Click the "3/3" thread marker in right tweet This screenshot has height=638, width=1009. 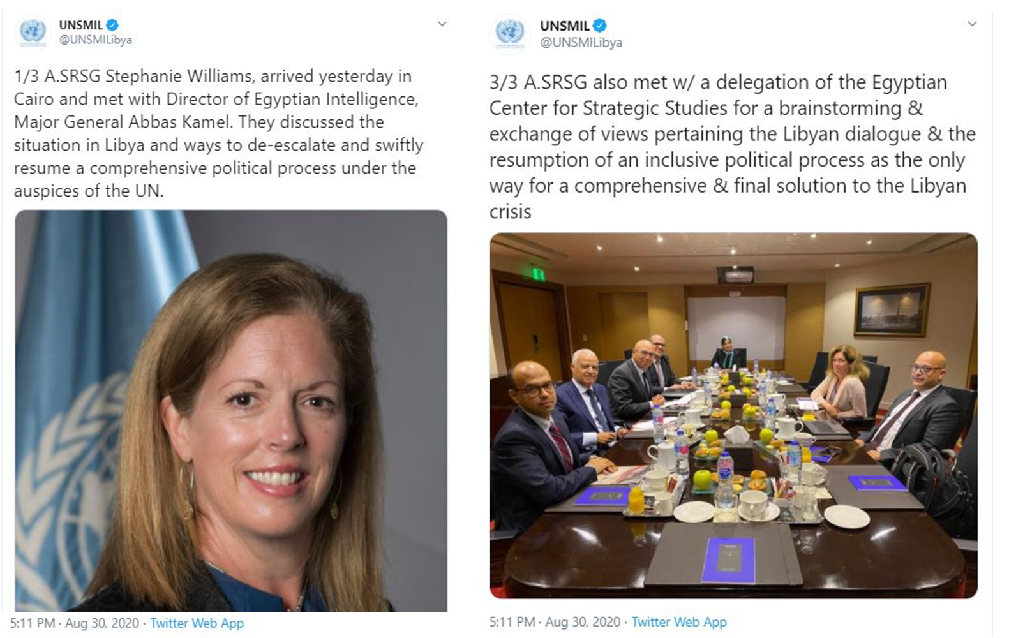504,83
